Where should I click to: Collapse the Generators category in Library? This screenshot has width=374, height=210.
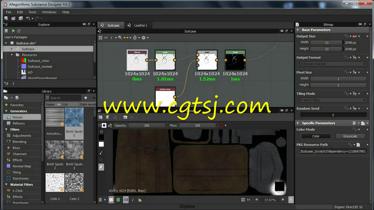6,111
